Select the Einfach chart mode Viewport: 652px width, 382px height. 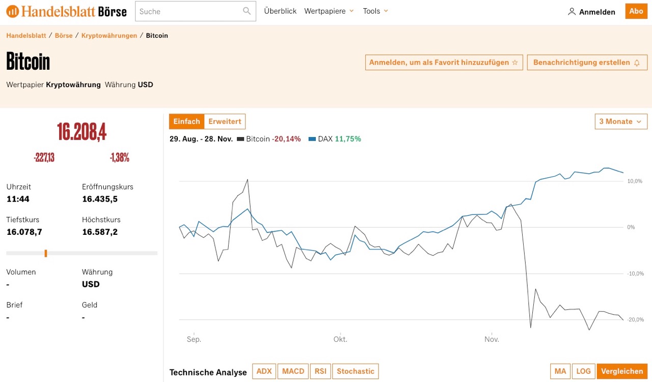tap(186, 122)
